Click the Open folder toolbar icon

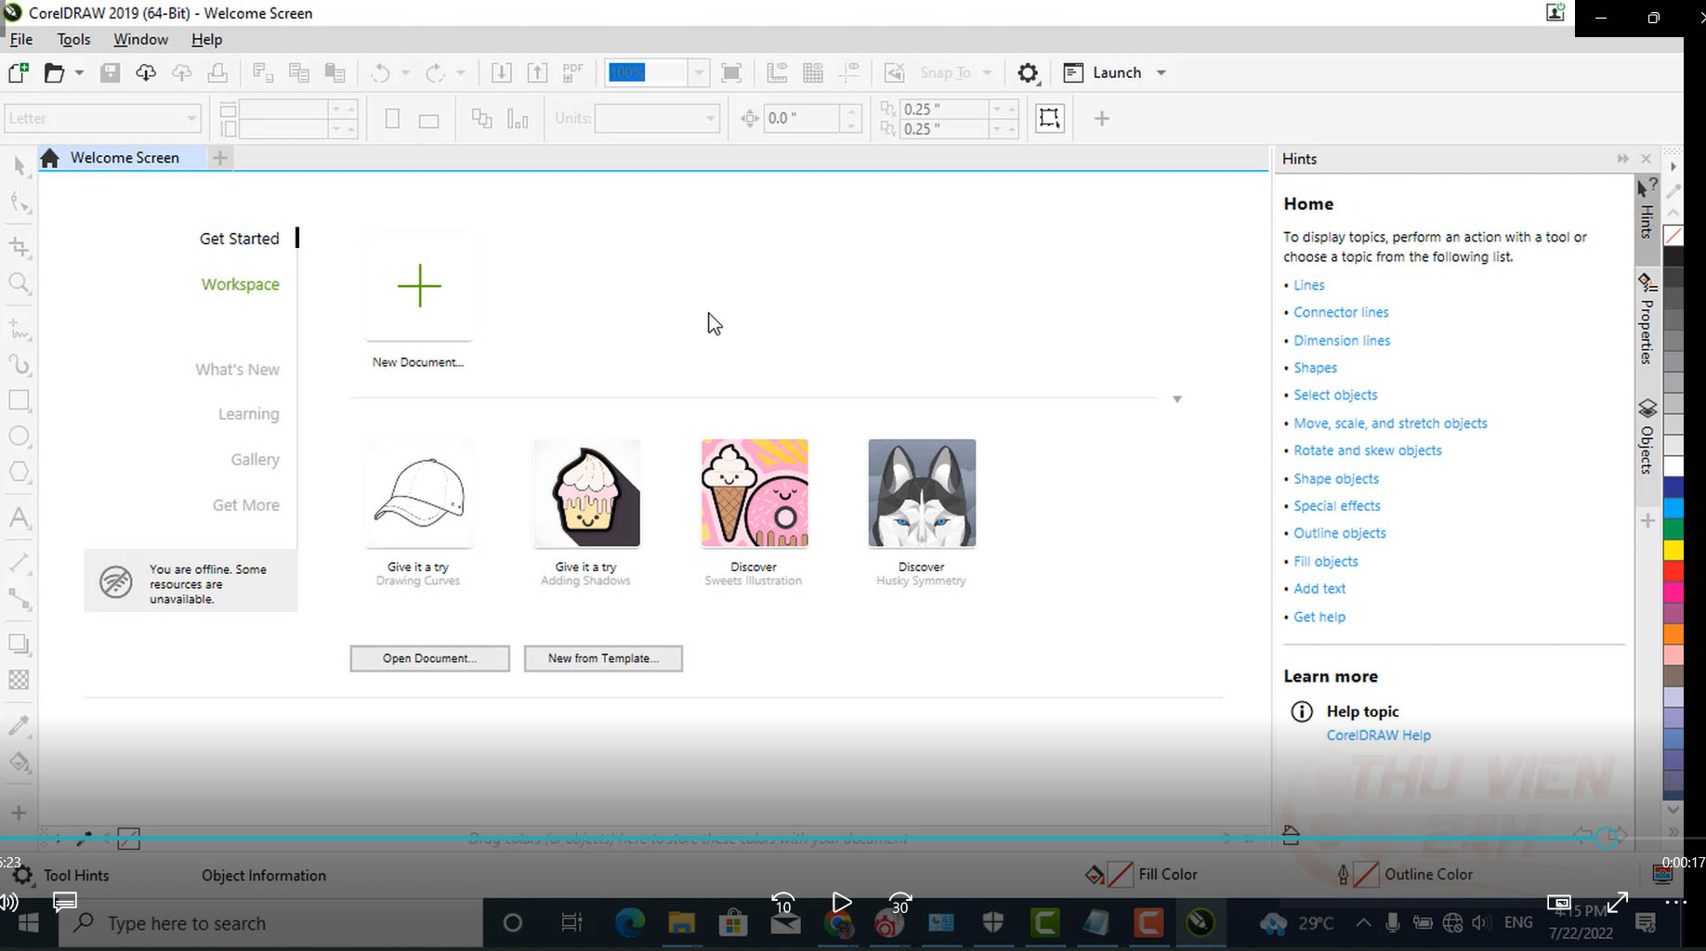[55, 72]
